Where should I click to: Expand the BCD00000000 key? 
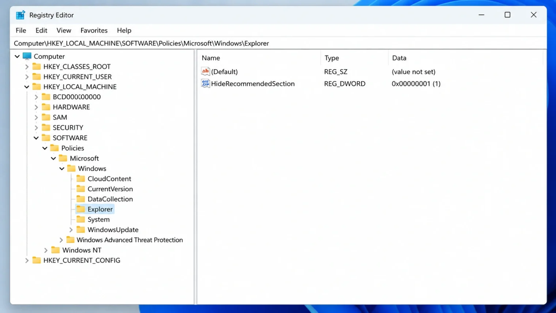coord(36,97)
